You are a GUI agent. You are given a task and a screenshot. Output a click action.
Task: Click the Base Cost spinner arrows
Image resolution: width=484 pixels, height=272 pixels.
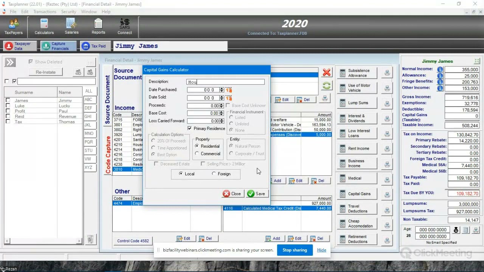coord(222,113)
